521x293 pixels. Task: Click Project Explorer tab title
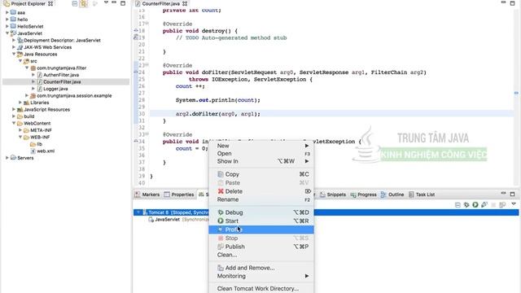28,3
